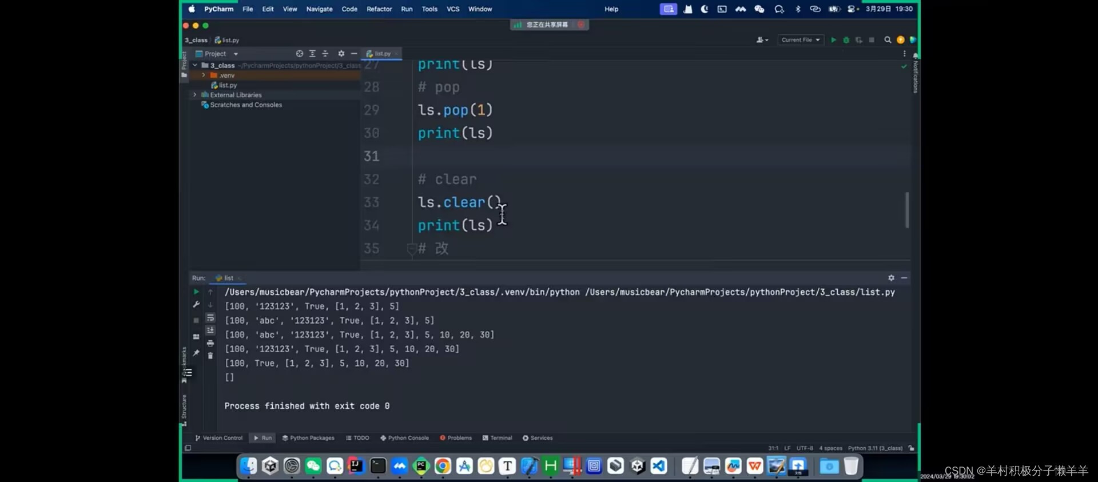Screen dimensions: 1098x482
Task: Toggle Scroll to End in Run console
Action: click(210, 330)
